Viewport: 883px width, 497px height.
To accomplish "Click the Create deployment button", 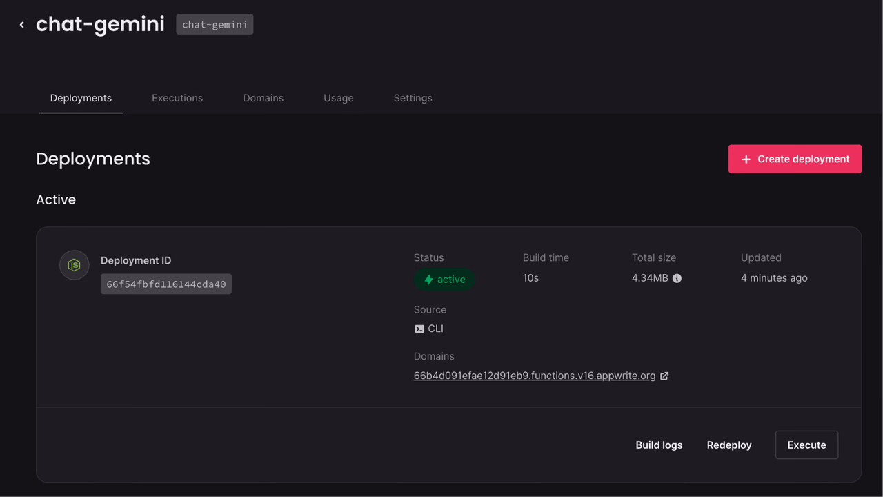I will point(795,159).
